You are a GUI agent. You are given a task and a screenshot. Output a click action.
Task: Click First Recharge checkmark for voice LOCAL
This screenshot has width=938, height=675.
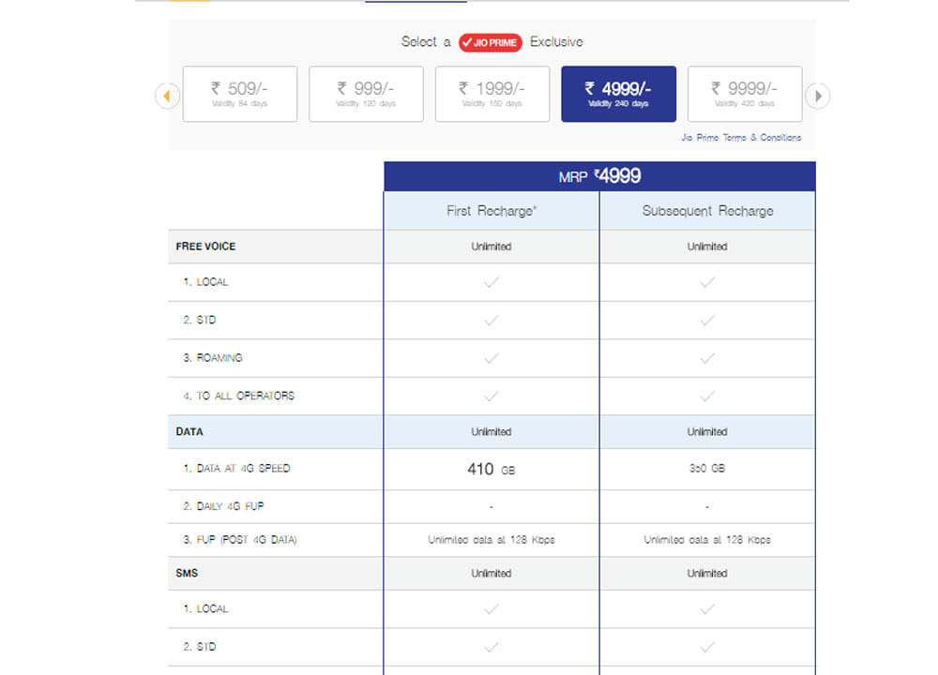(492, 282)
